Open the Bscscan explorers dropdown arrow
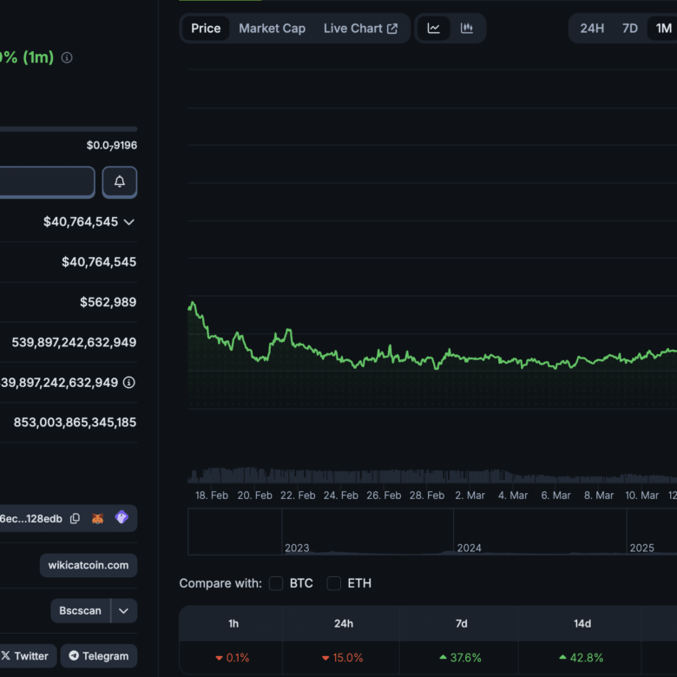677x677 pixels. [x=123, y=611]
